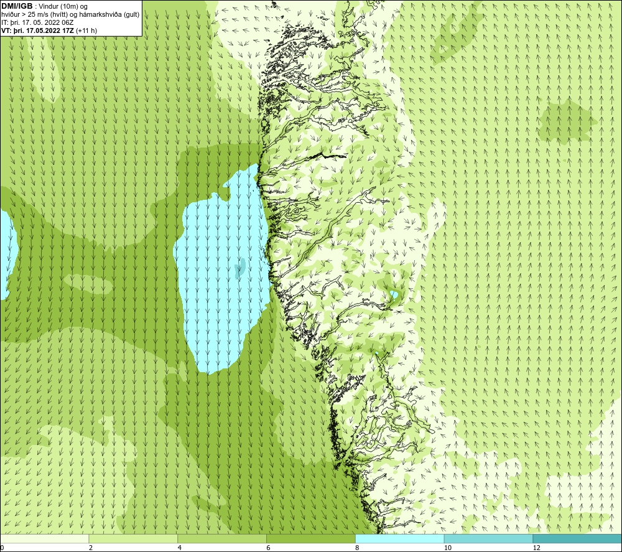This screenshot has height=552, width=622.
Task: Click the initial time line 'IT: þri. 17. 05. 2022 06Z'
Action: pos(37,22)
